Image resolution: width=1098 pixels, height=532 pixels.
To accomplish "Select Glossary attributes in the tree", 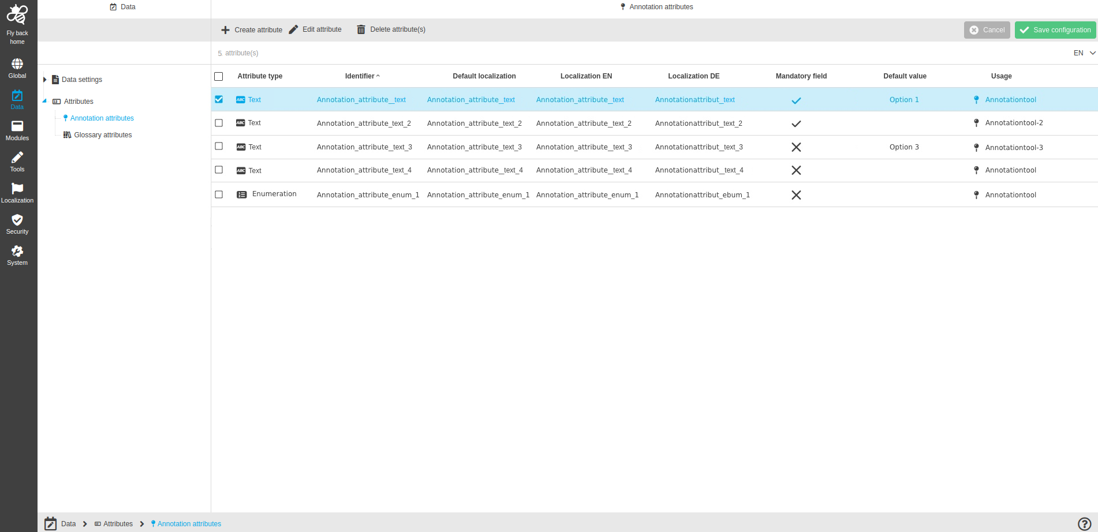I will [103, 135].
